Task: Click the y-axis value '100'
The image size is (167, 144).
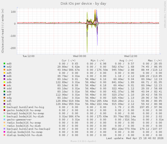Action: point(13,12)
